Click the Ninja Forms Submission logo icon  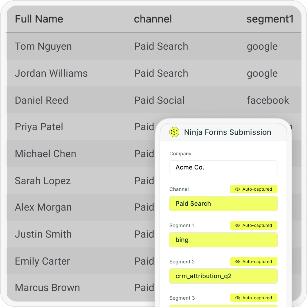[x=174, y=132]
